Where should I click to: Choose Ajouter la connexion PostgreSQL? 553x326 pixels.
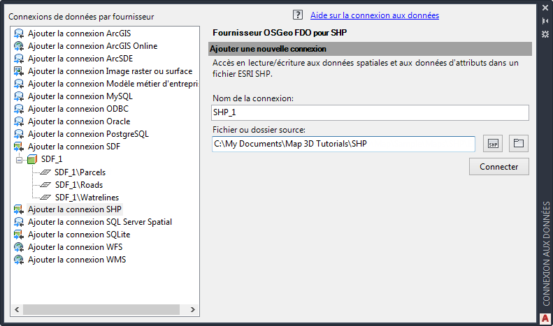pyautogui.click(x=87, y=134)
